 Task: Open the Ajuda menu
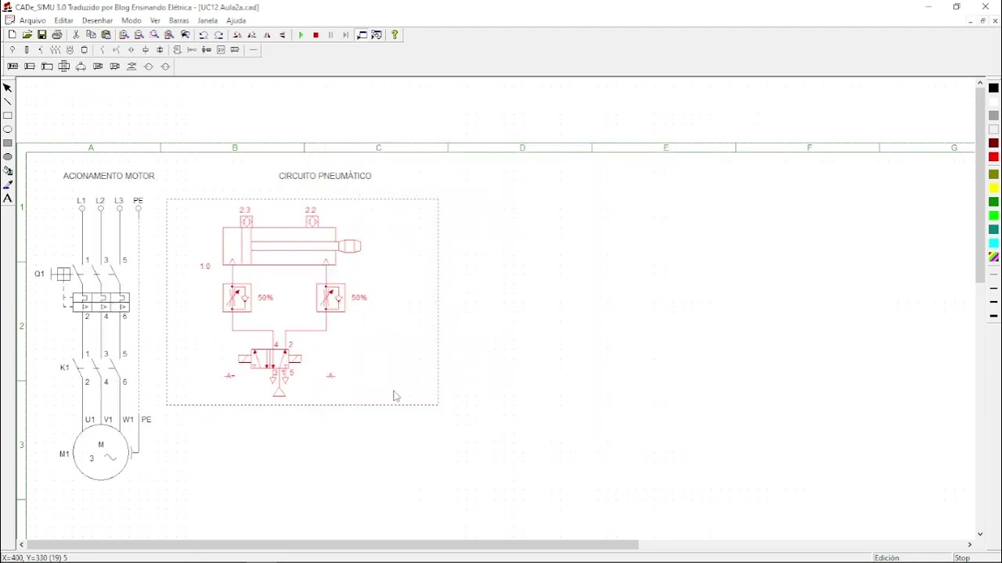coord(236,20)
